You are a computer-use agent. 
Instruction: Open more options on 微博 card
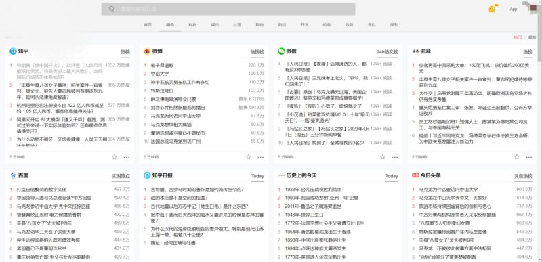(261, 158)
